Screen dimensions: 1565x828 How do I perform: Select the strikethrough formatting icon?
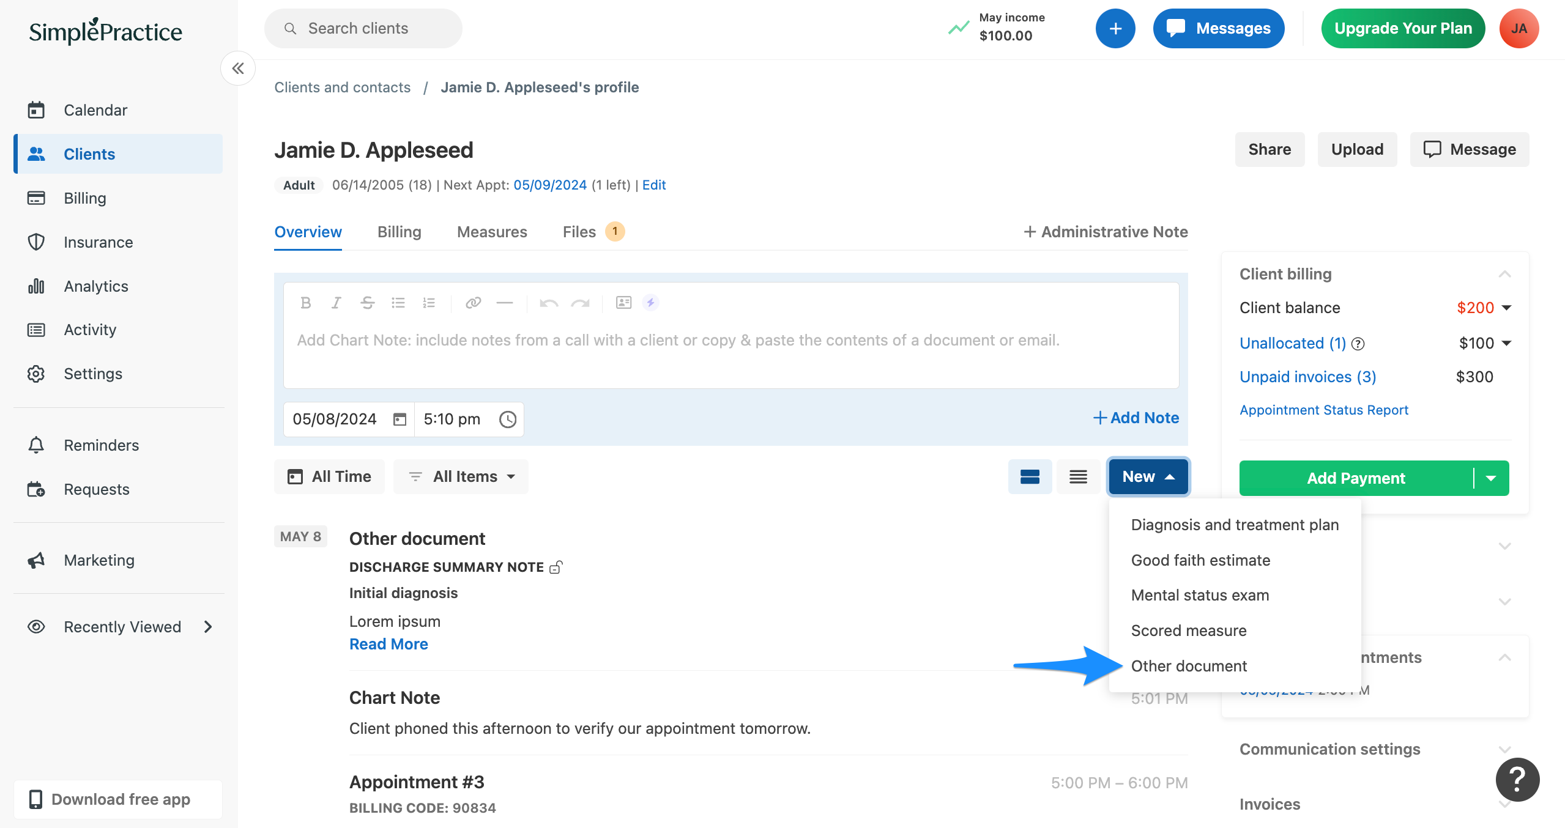pyautogui.click(x=367, y=303)
